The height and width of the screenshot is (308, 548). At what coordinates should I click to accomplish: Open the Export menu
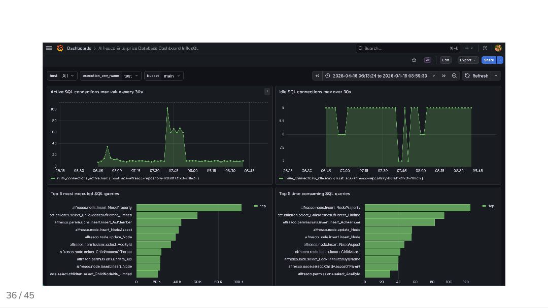click(468, 60)
